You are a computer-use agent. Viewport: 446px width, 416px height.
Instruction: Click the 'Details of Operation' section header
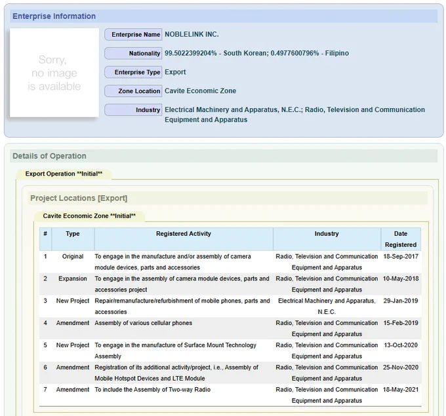[224, 156]
